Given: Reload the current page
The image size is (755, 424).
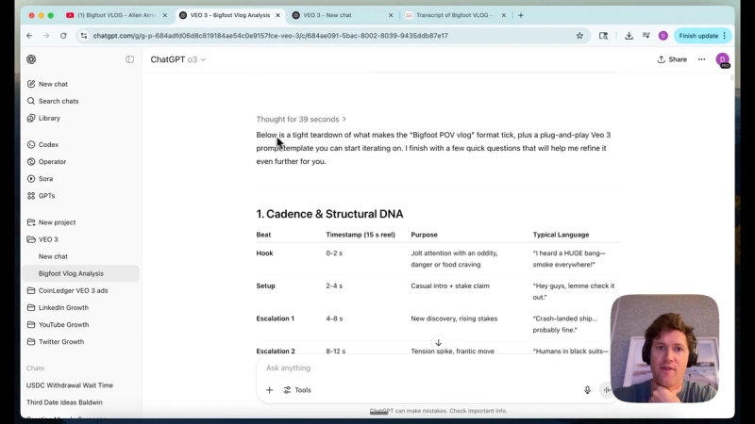Looking at the screenshot, I should click(x=63, y=36).
